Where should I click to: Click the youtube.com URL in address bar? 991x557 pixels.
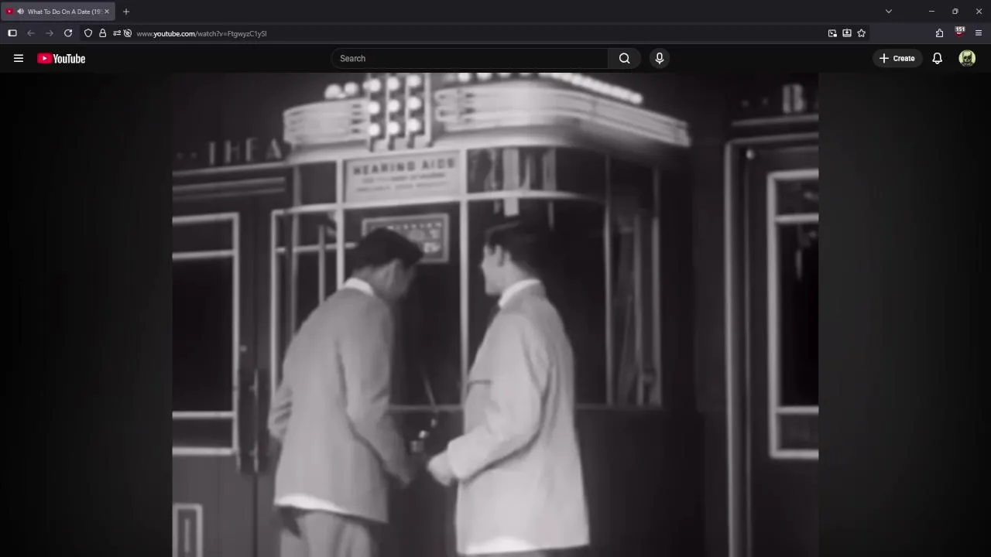(x=201, y=33)
